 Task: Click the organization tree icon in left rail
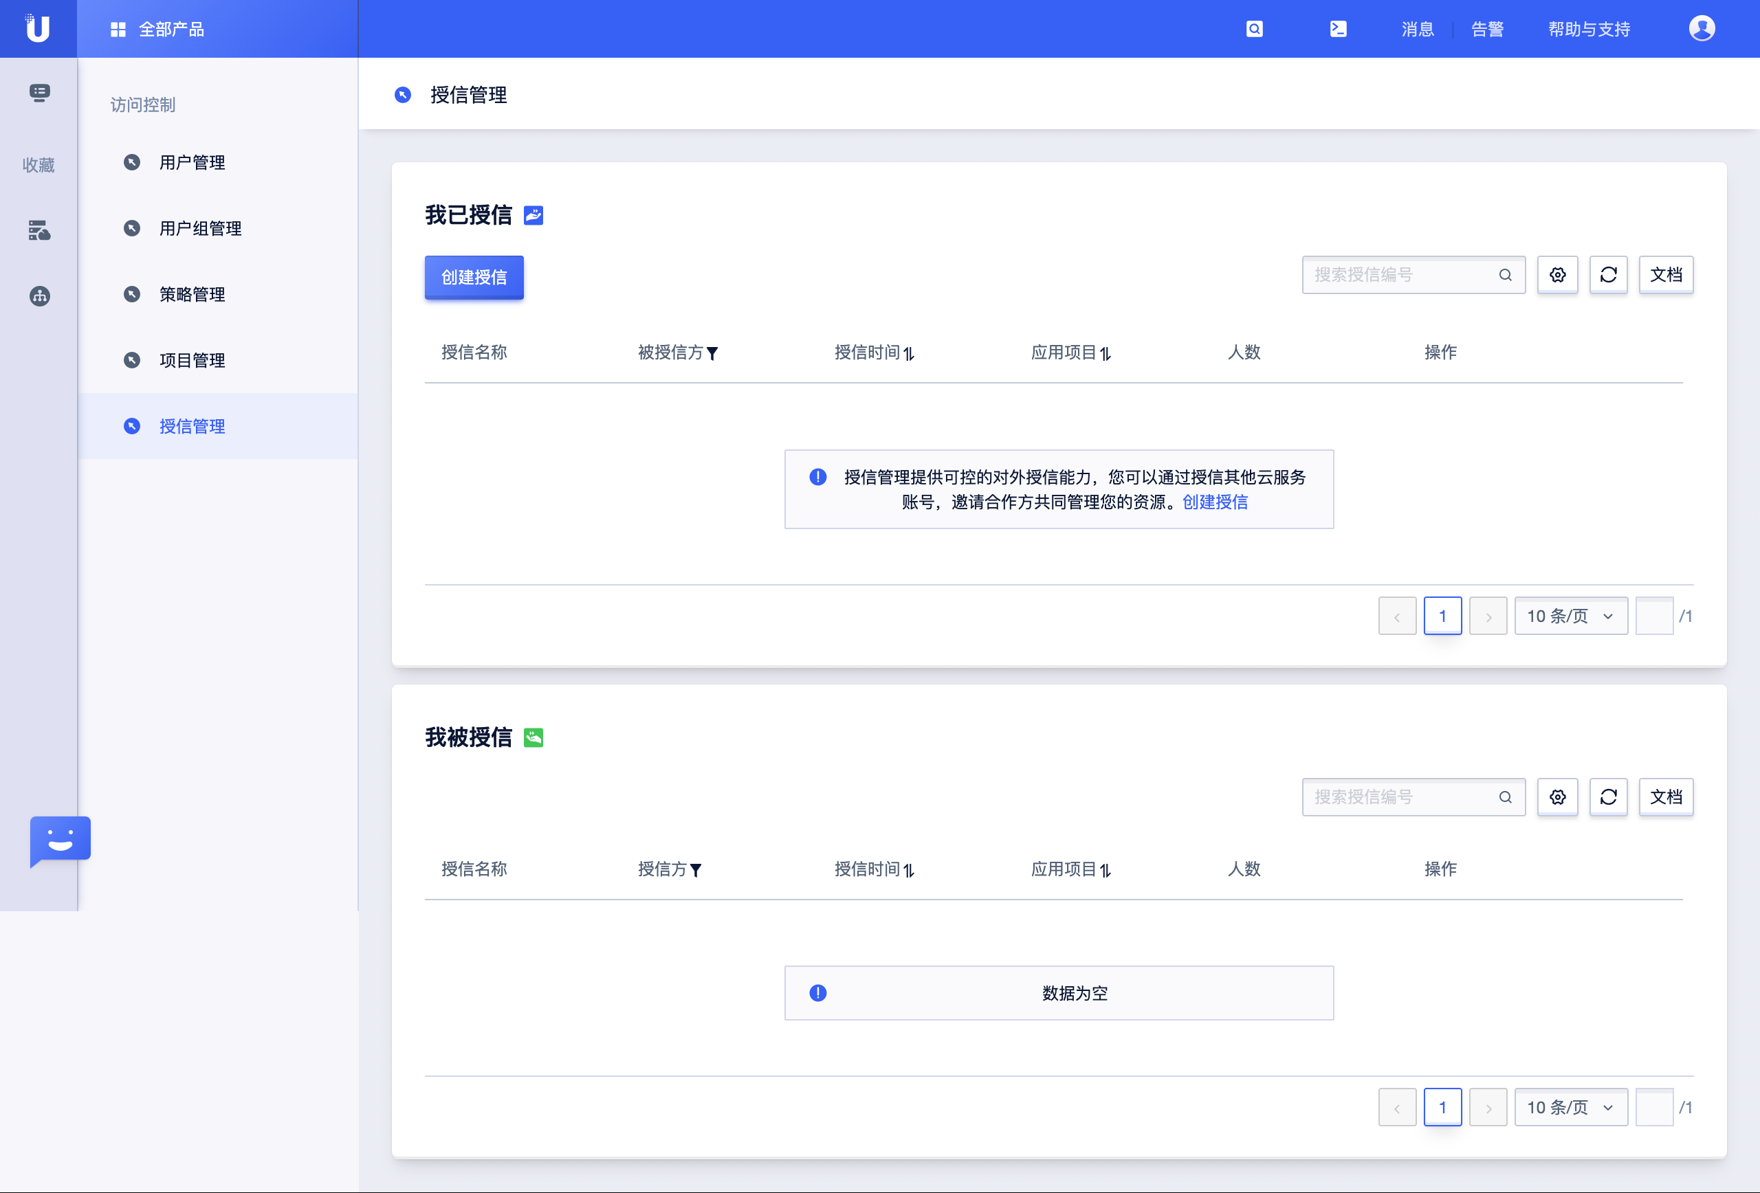click(x=39, y=296)
